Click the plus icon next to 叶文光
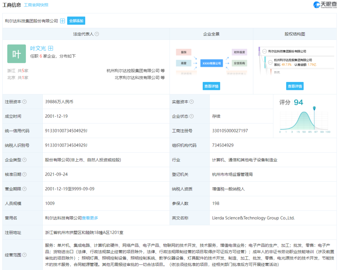 point(51,48)
